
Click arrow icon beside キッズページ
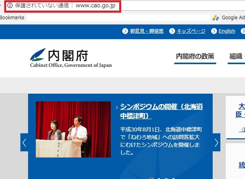click(x=172, y=31)
